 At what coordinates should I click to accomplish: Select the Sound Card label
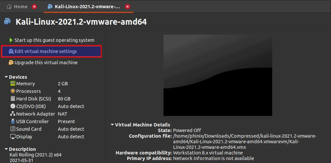[x=29, y=129]
